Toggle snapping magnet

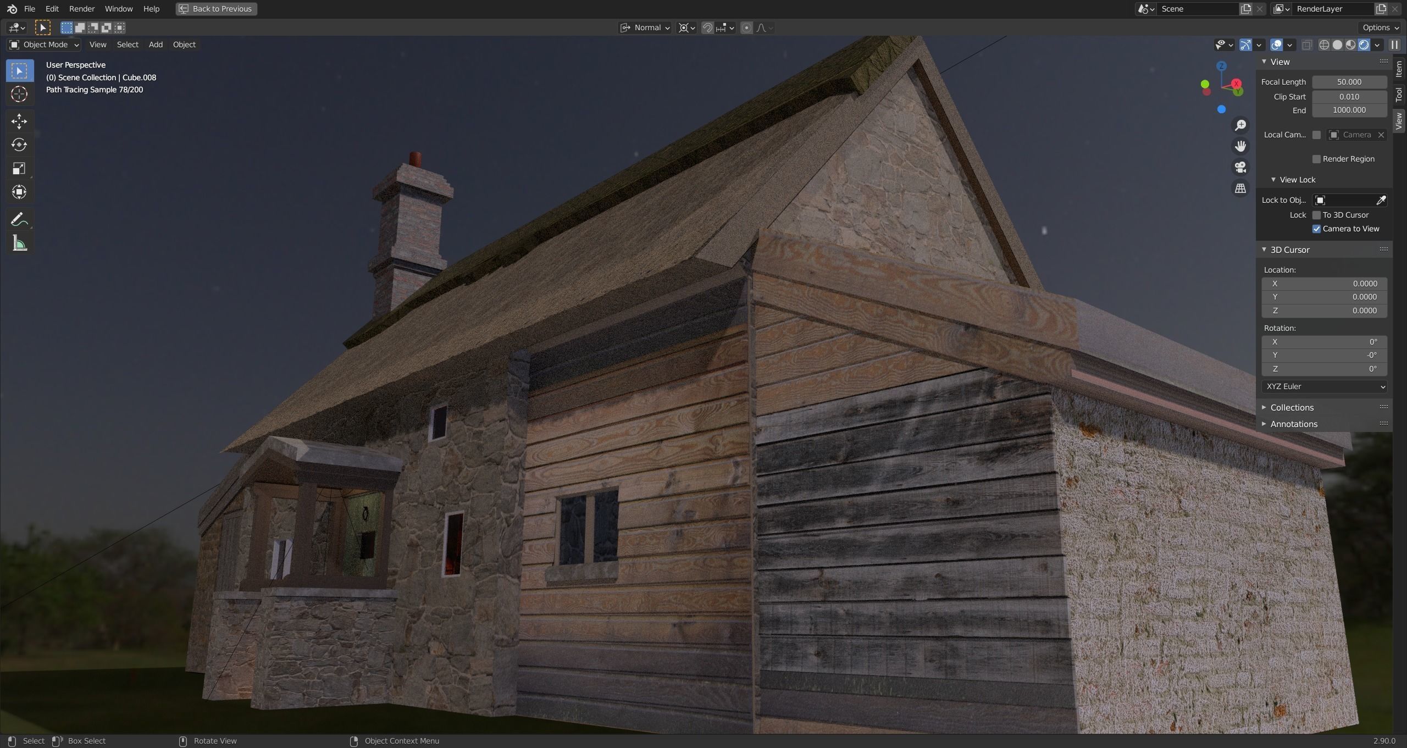click(707, 27)
